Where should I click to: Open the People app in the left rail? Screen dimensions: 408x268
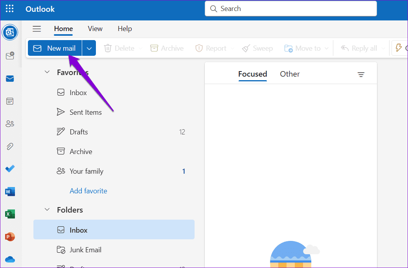pos(10,123)
